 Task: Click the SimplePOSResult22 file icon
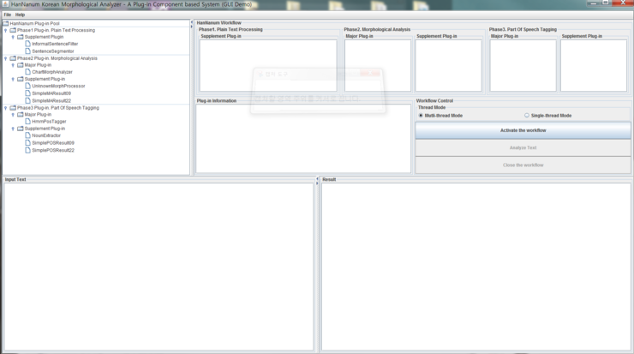(x=28, y=150)
